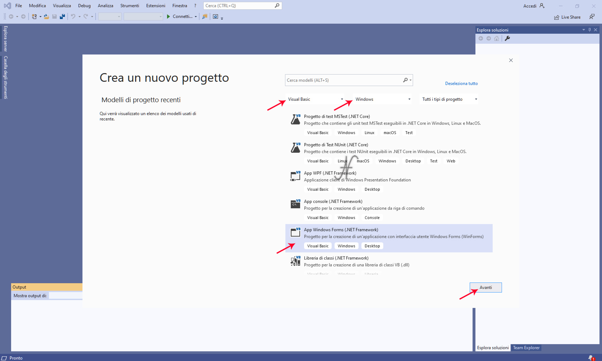Click the magnifier icon in Cerca (CTRL+Q)

(x=277, y=6)
